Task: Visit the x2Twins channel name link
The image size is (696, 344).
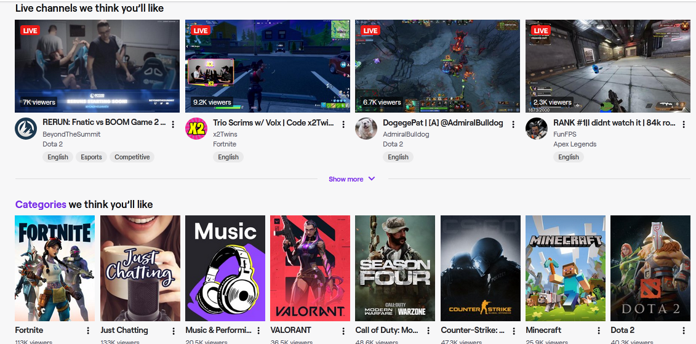Action: pos(225,134)
